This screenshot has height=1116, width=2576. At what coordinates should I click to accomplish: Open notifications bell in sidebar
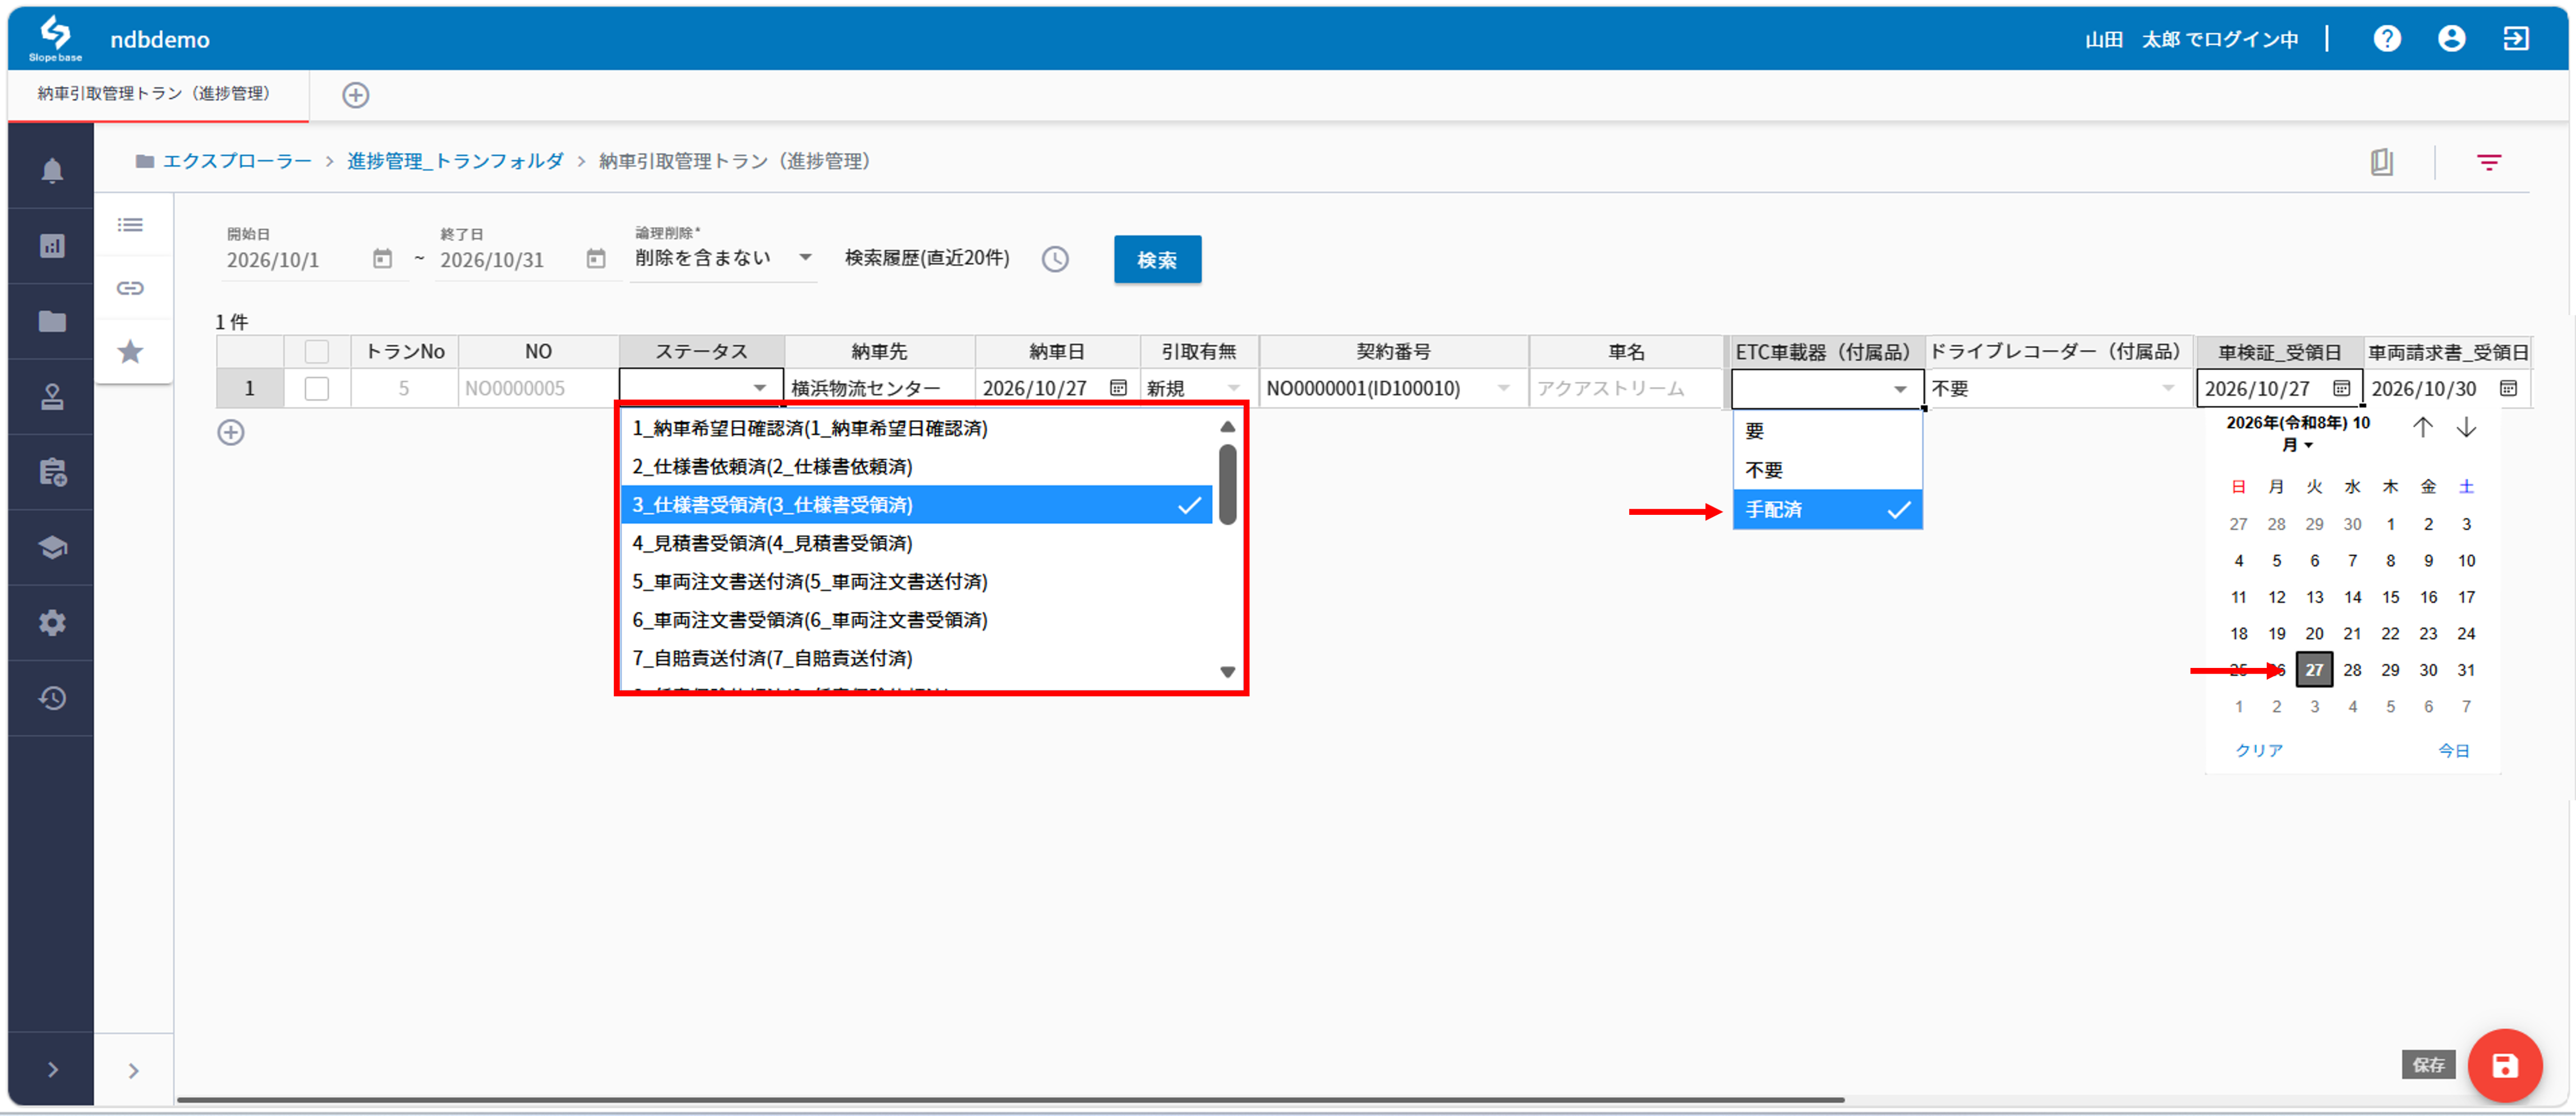pyautogui.click(x=52, y=171)
